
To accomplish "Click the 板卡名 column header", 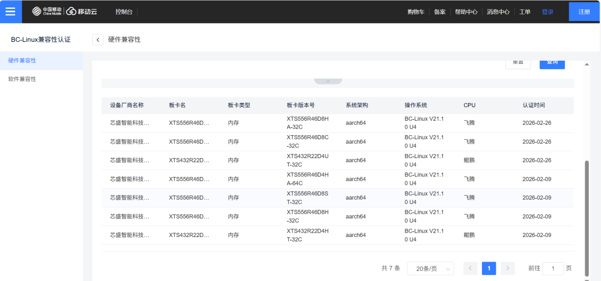I will click(x=177, y=105).
